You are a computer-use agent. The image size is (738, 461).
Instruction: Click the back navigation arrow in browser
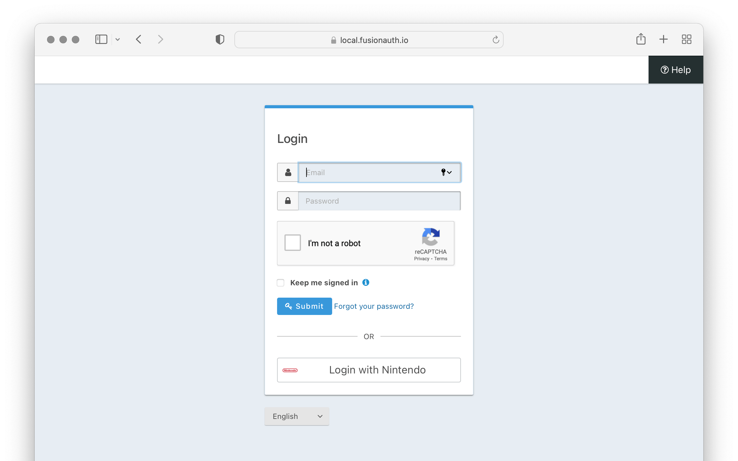coord(139,39)
